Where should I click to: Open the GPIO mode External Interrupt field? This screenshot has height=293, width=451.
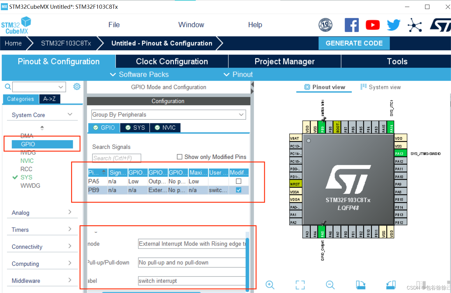[x=192, y=244]
